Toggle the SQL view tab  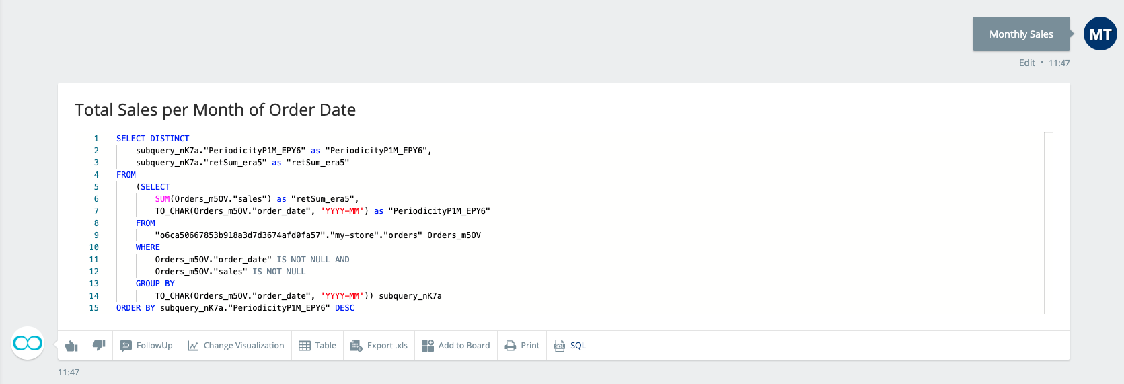click(570, 346)
